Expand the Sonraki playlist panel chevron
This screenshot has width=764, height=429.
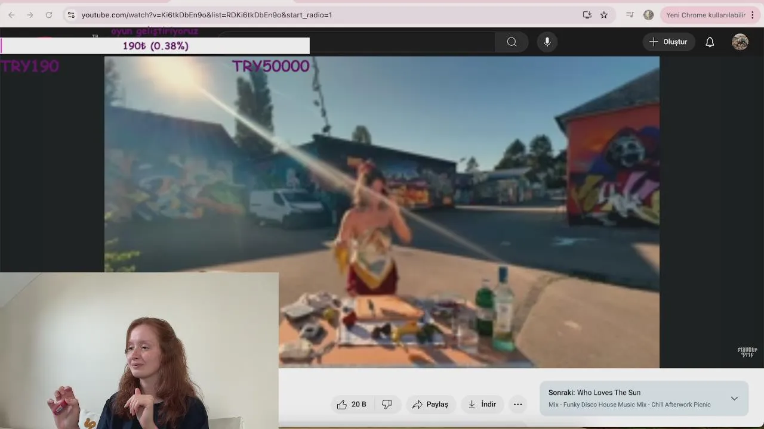tap(734, 398)
